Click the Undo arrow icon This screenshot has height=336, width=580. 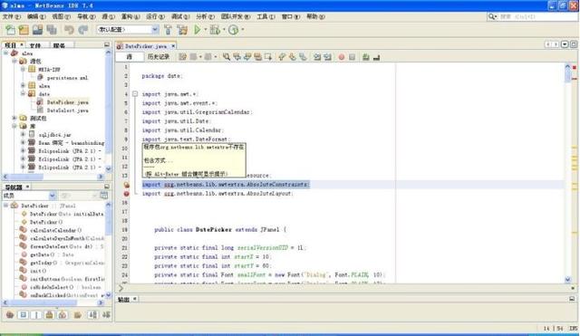point(69,30)
